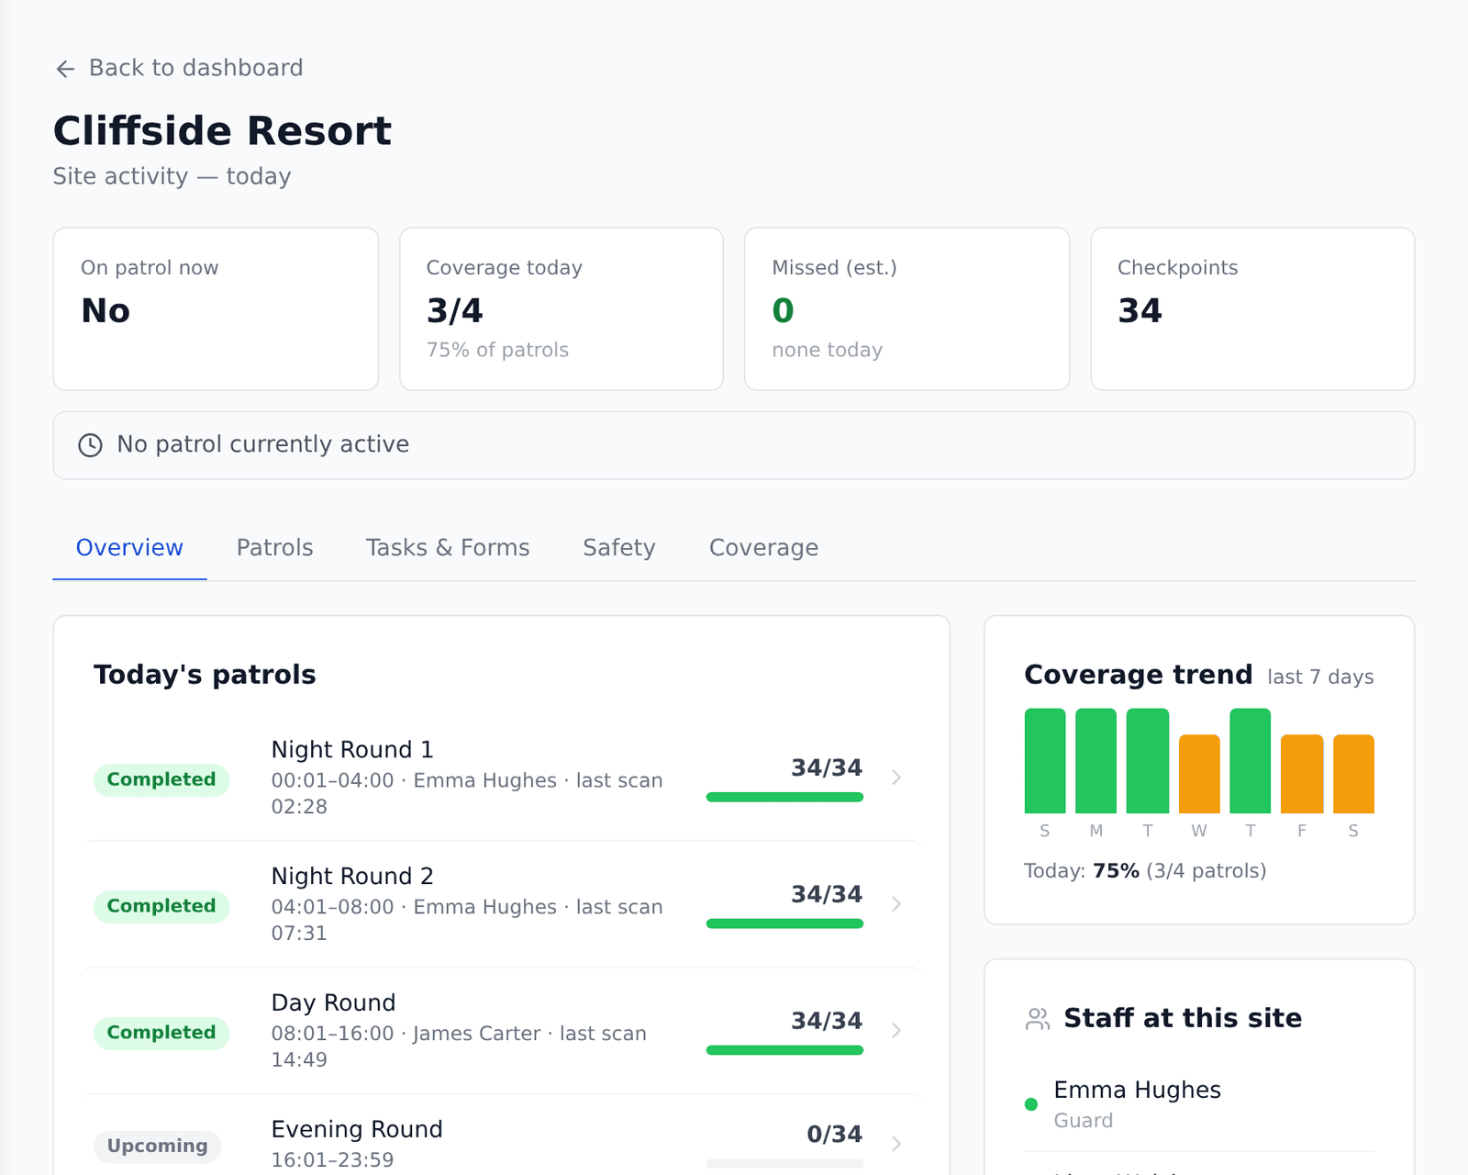
Task: Click Night Round 2 title
Action: (352, 877)
